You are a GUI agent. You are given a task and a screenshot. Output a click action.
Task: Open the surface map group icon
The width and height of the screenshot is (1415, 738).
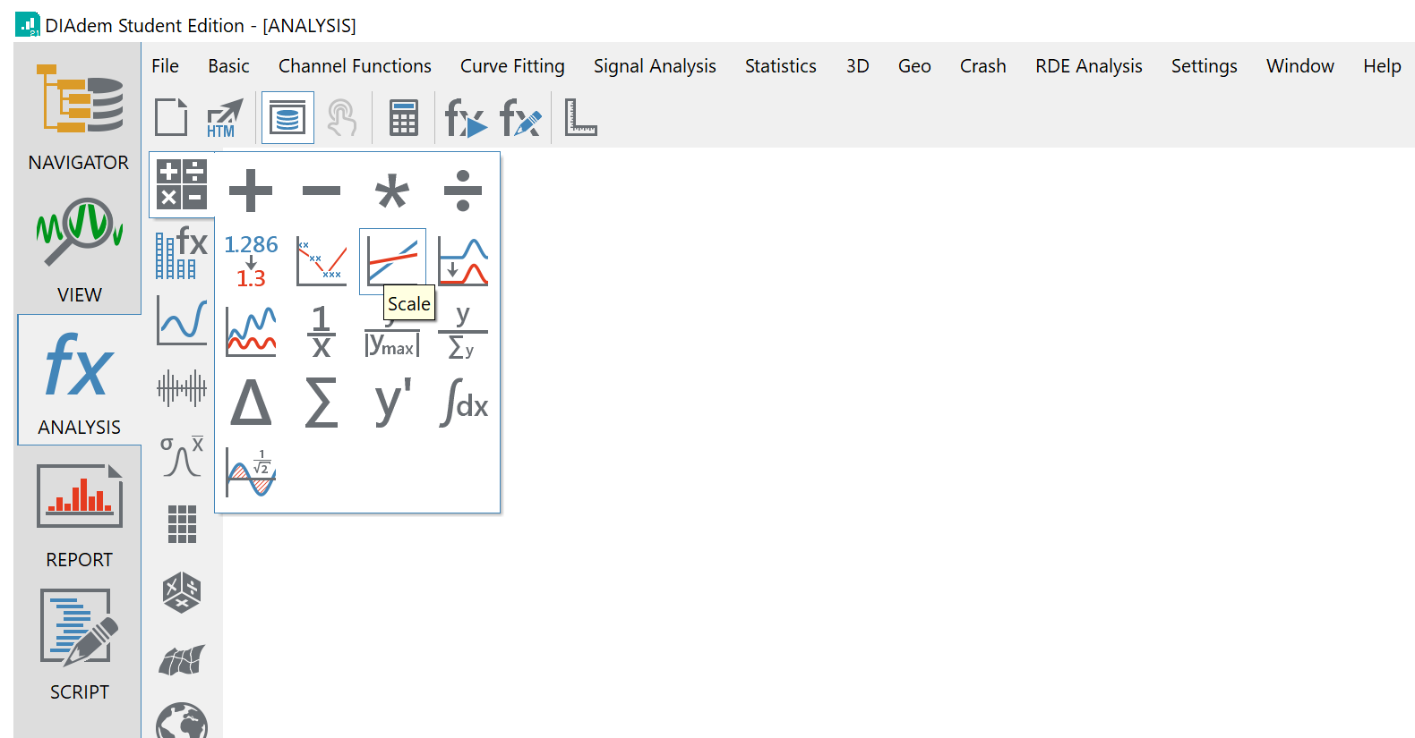182,660
